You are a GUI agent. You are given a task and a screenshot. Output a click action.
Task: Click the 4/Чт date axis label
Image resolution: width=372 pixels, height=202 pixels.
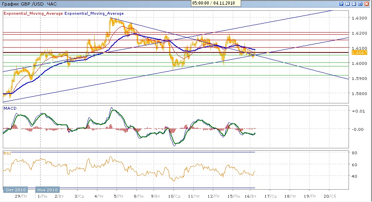[99, 196]
